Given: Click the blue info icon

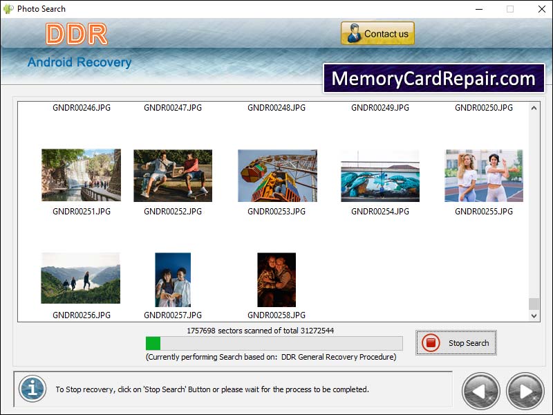Looking at the screenshot, I should pos(32,389).
